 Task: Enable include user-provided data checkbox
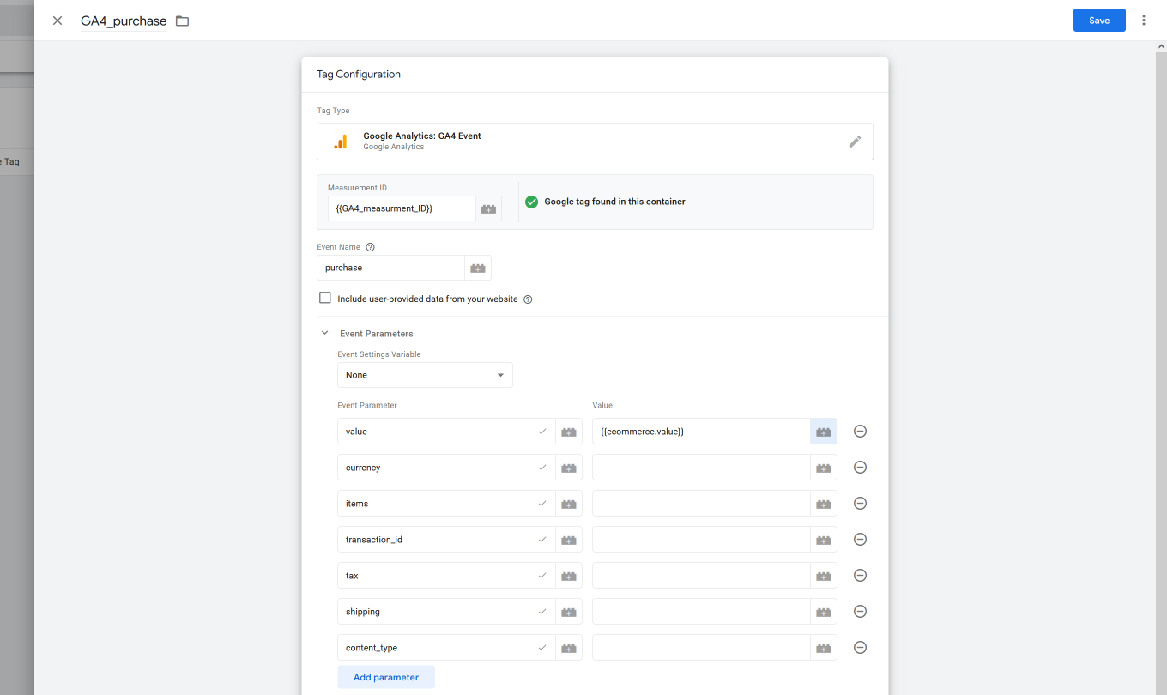tap(325, 298)
